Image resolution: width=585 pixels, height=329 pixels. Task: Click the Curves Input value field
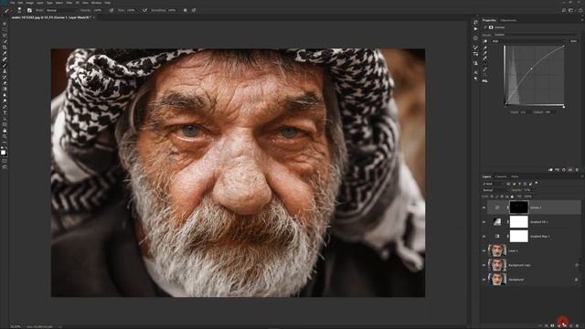[x=525, y=112]
